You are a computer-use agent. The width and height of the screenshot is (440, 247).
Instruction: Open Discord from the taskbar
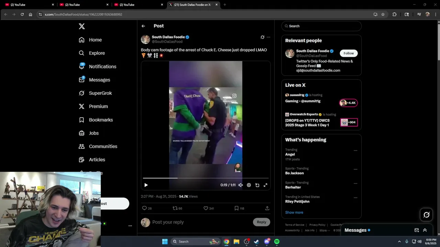coord(267,242)
